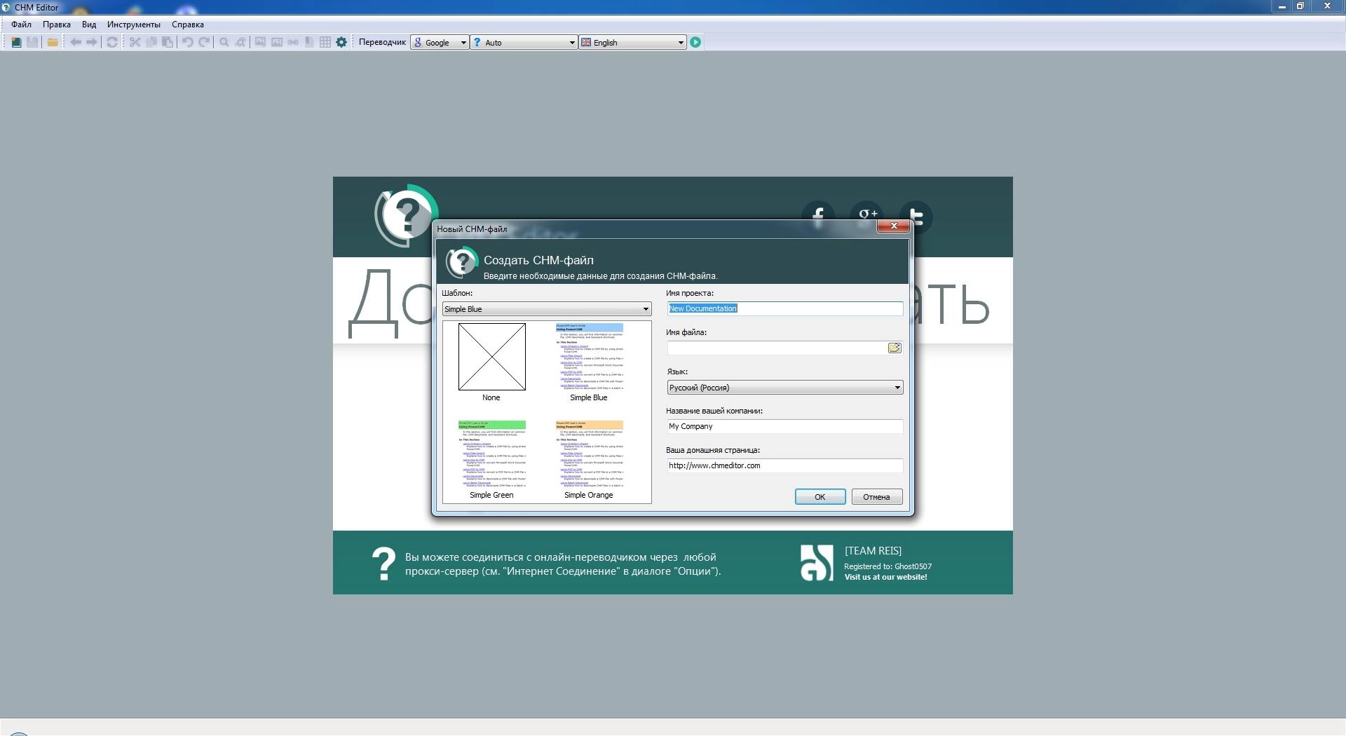
Task: Open the Auto source language dropdown
Action: pyautogui.click(x=524, y=42)
